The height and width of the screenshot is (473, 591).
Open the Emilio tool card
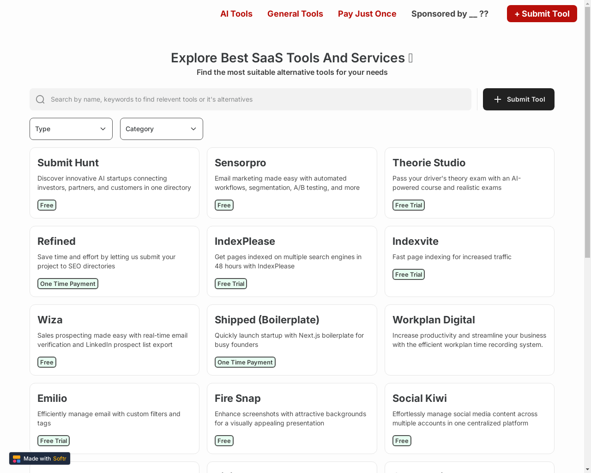coord(115,418)
